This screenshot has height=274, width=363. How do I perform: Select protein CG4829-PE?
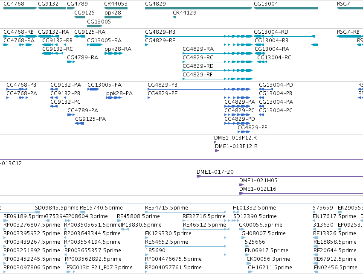[x=163, y=93]
